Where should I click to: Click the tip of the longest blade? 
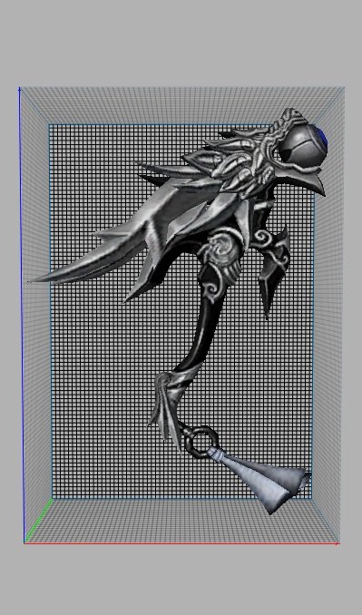click(32, 281)
